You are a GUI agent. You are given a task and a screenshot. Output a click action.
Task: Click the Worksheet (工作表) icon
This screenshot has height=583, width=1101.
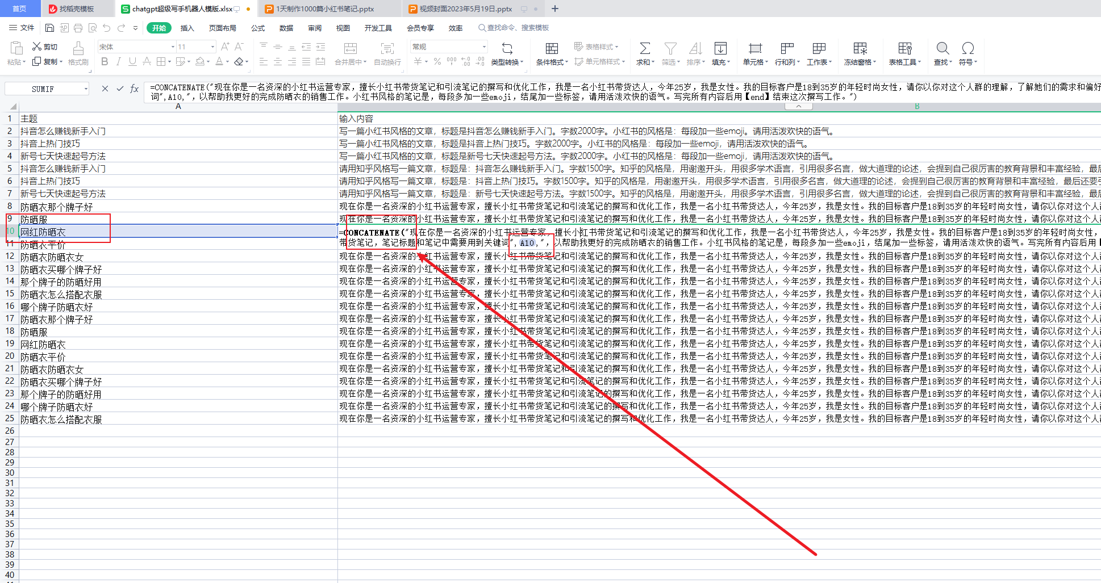tap(819, 49)
